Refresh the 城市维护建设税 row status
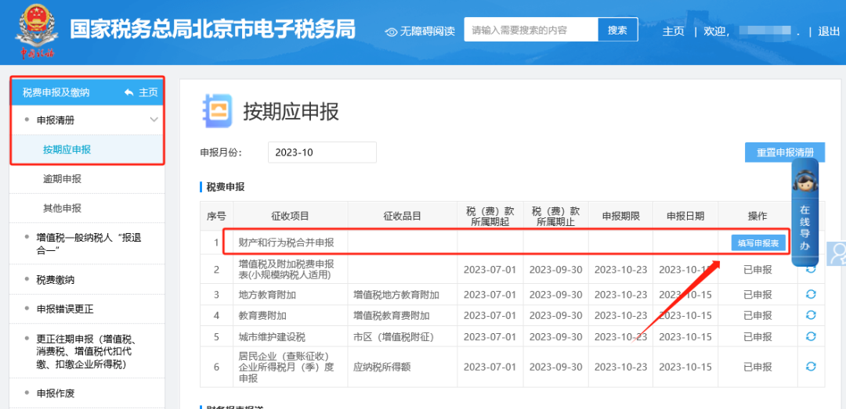 click(811, 336)
